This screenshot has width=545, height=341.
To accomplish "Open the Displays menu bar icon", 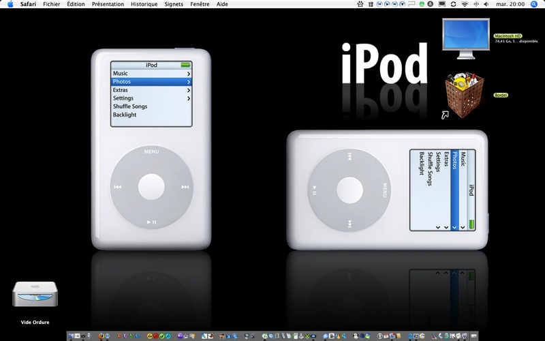I will click(x=441, y=4).
